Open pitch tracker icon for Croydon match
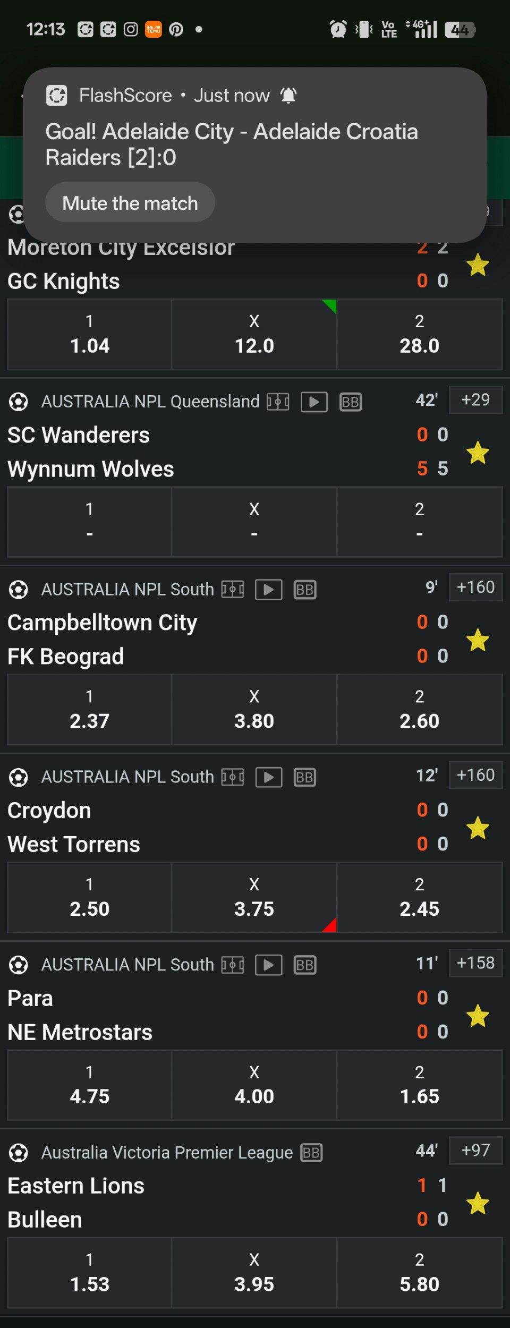The width and height of the screenshot is (510, 1328). click(x=233, y=777)
